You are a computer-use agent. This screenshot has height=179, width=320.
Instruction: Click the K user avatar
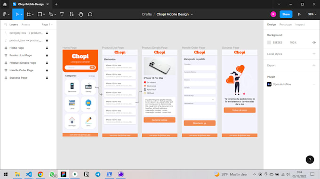pos(273,14)
